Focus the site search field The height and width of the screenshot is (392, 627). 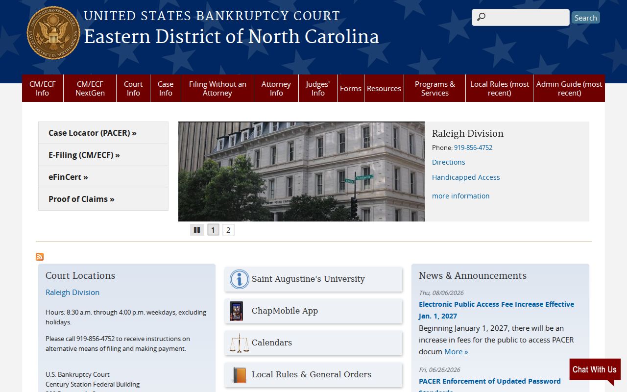click(x=520, y=17)
